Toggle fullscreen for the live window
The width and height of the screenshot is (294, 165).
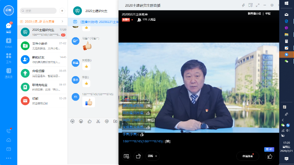tap(258, 5)
